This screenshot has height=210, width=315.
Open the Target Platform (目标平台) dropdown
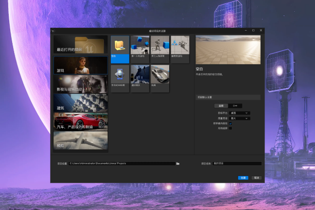[240, 113]
